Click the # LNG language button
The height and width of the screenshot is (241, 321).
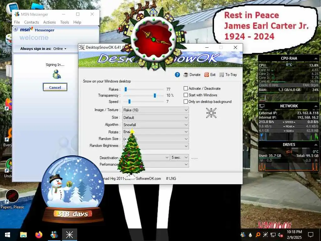[171, 179]
